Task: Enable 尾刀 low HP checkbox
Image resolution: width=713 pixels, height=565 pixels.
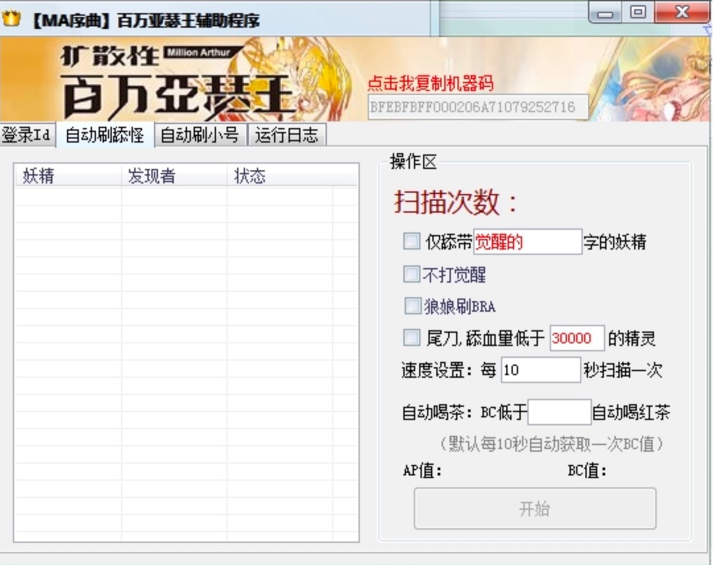Action: click(412, 337)
